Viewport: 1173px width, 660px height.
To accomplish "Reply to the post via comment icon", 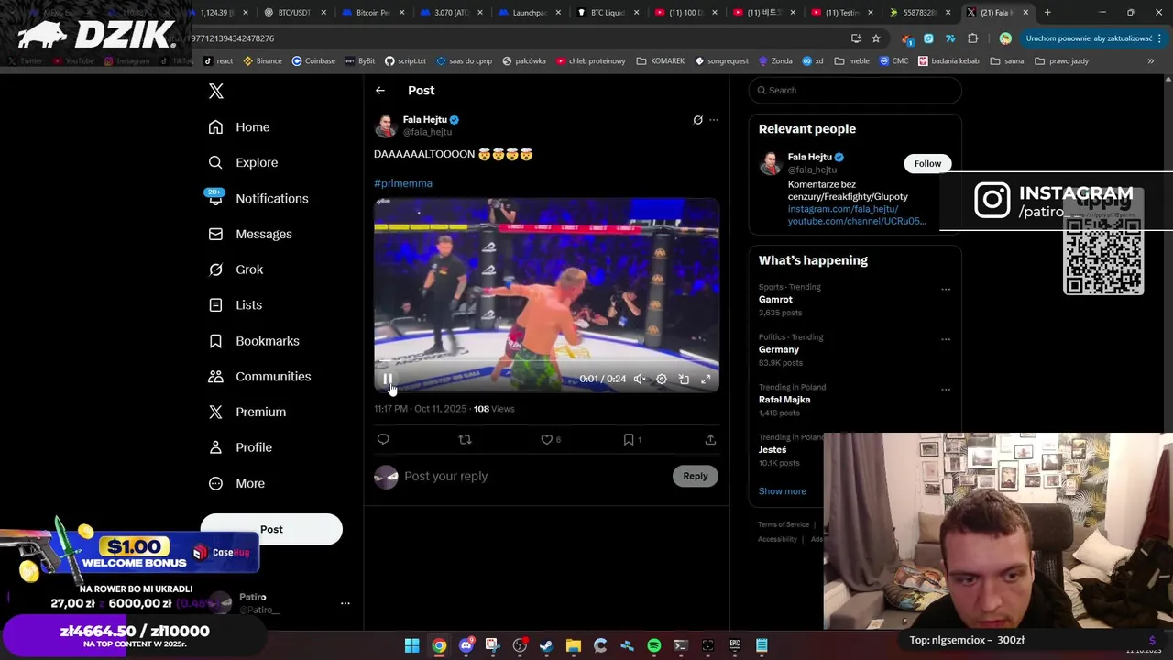I will coord(383,440).
